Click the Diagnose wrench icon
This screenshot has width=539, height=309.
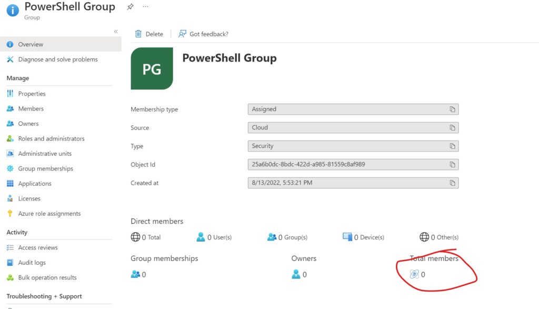10,59
